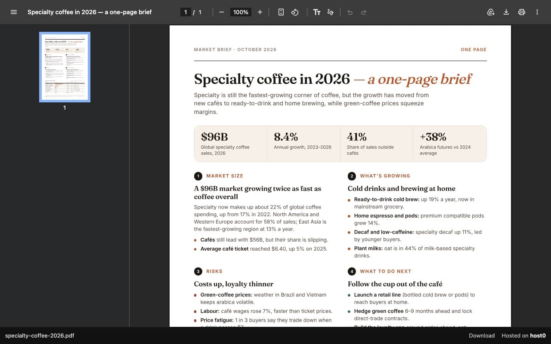Print the document
This screenshot has width=551, height=344.
click(x=522, y=12)
